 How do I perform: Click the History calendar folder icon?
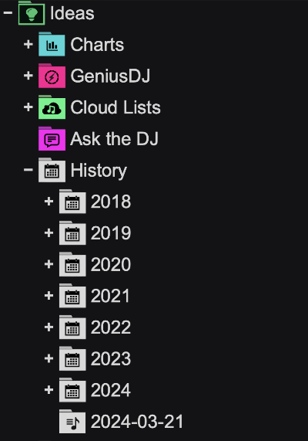click(52, 170)
